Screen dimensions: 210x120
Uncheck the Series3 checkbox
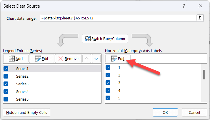6,84
